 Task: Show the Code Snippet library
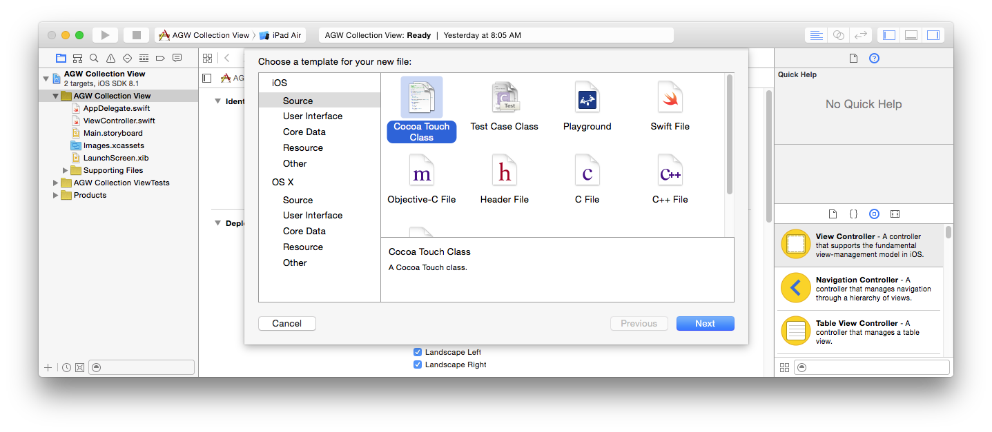coord(853,214)
